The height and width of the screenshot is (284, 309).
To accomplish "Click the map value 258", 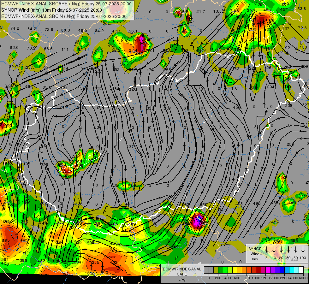I will click(290, 145).
